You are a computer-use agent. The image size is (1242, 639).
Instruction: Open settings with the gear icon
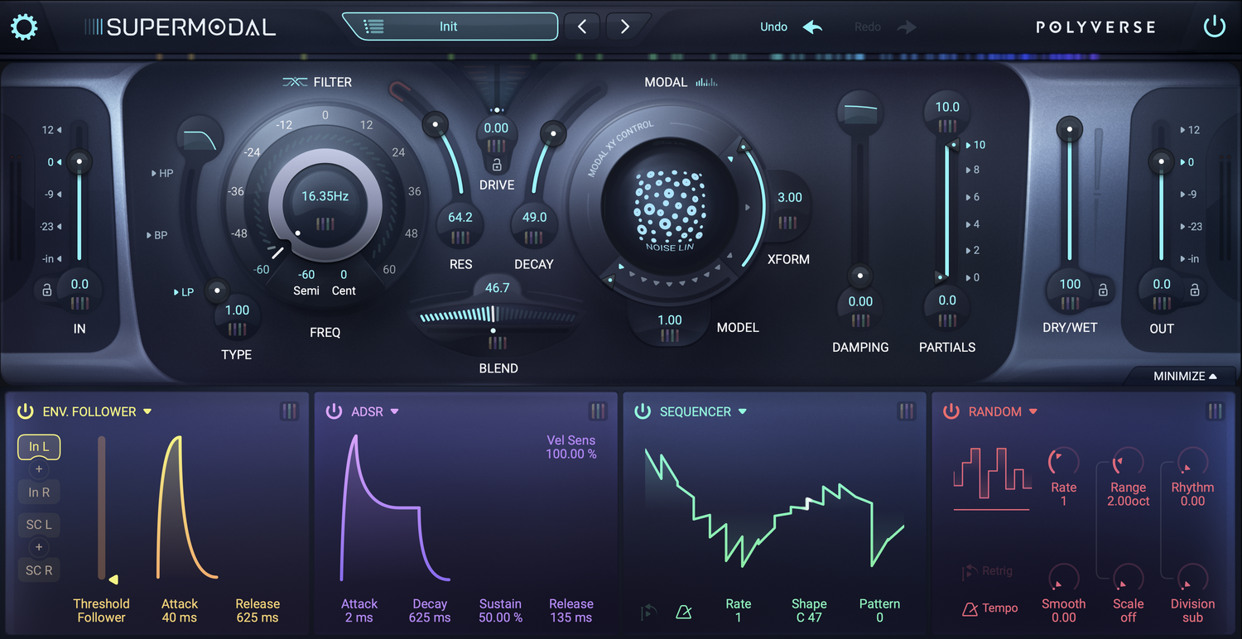coord(24,27)
